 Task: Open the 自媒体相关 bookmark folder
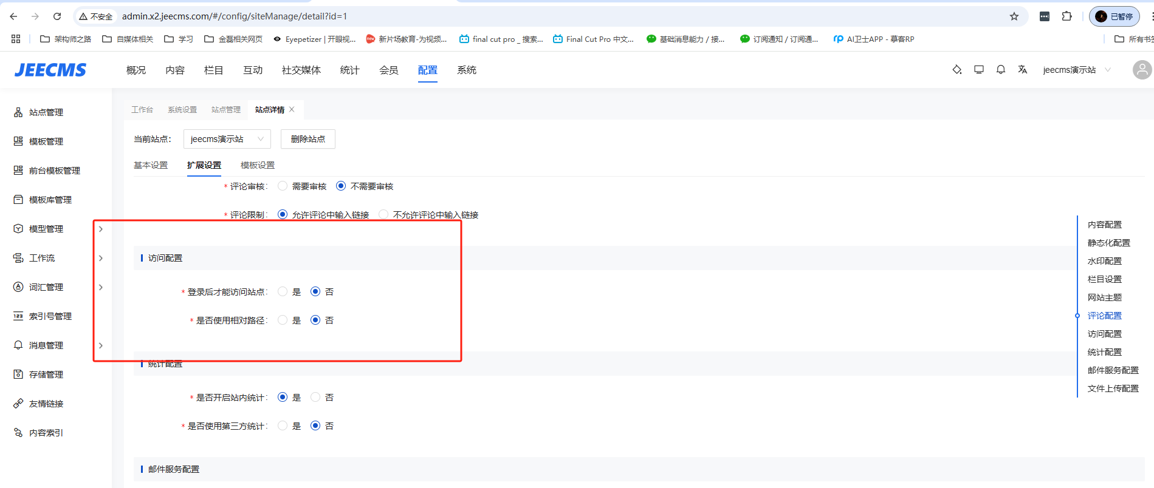coord(128,39)
